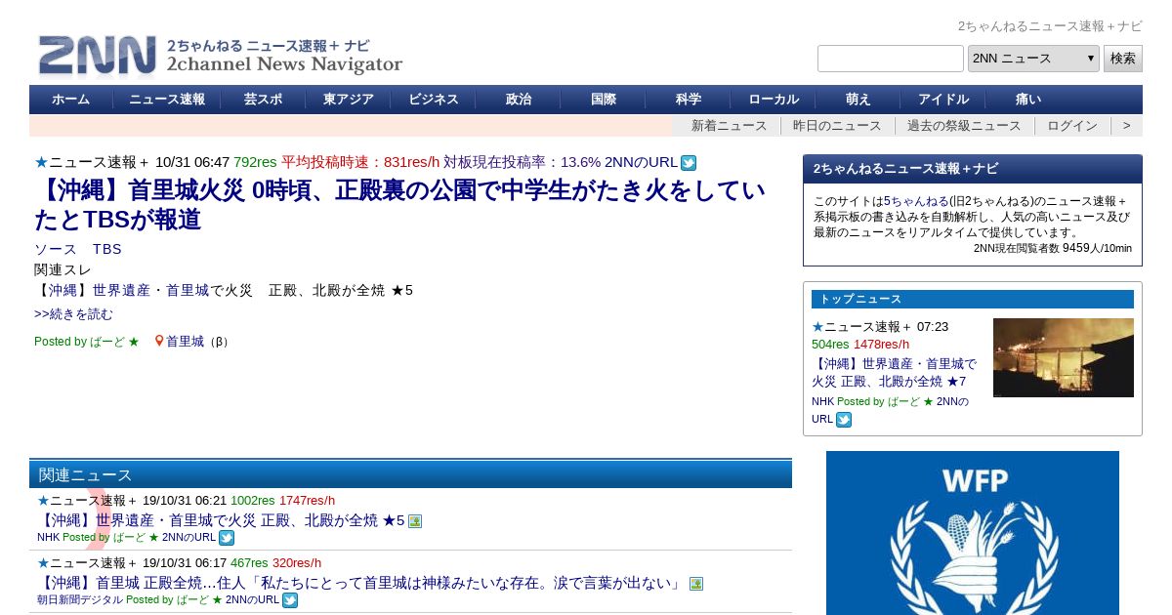Click image icon after 涙で言葉が出ない title
The width and height of the screenshot is (1172, 615).
point(696,584)
